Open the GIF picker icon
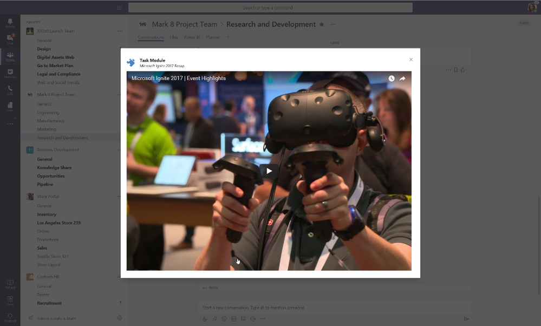541x326 pixels. (x=234, y=319)
